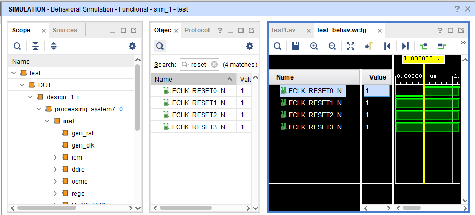The width and height of the screenshot is (475, 215).
Task: Zoom out on the waveform
Action: [332, 46]
